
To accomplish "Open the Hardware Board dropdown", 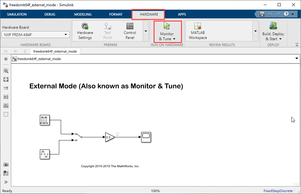I will pyautogui.click(x=36, y=35).
